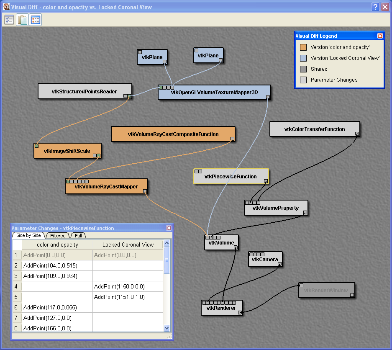Switch to the Filtered tab
The image size is (392, 350).
tap(58, 236)
